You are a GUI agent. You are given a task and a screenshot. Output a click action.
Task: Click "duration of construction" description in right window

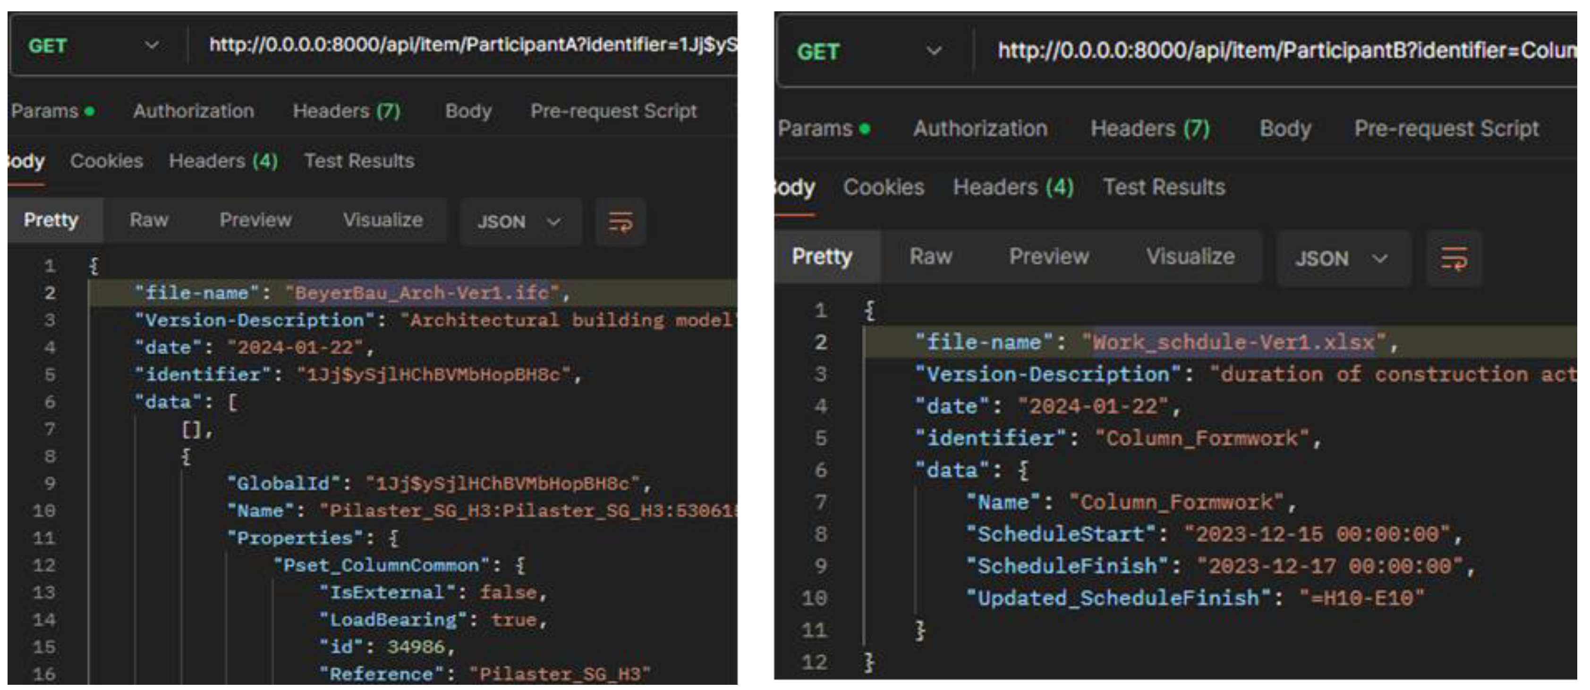[x=1393, y=374]
